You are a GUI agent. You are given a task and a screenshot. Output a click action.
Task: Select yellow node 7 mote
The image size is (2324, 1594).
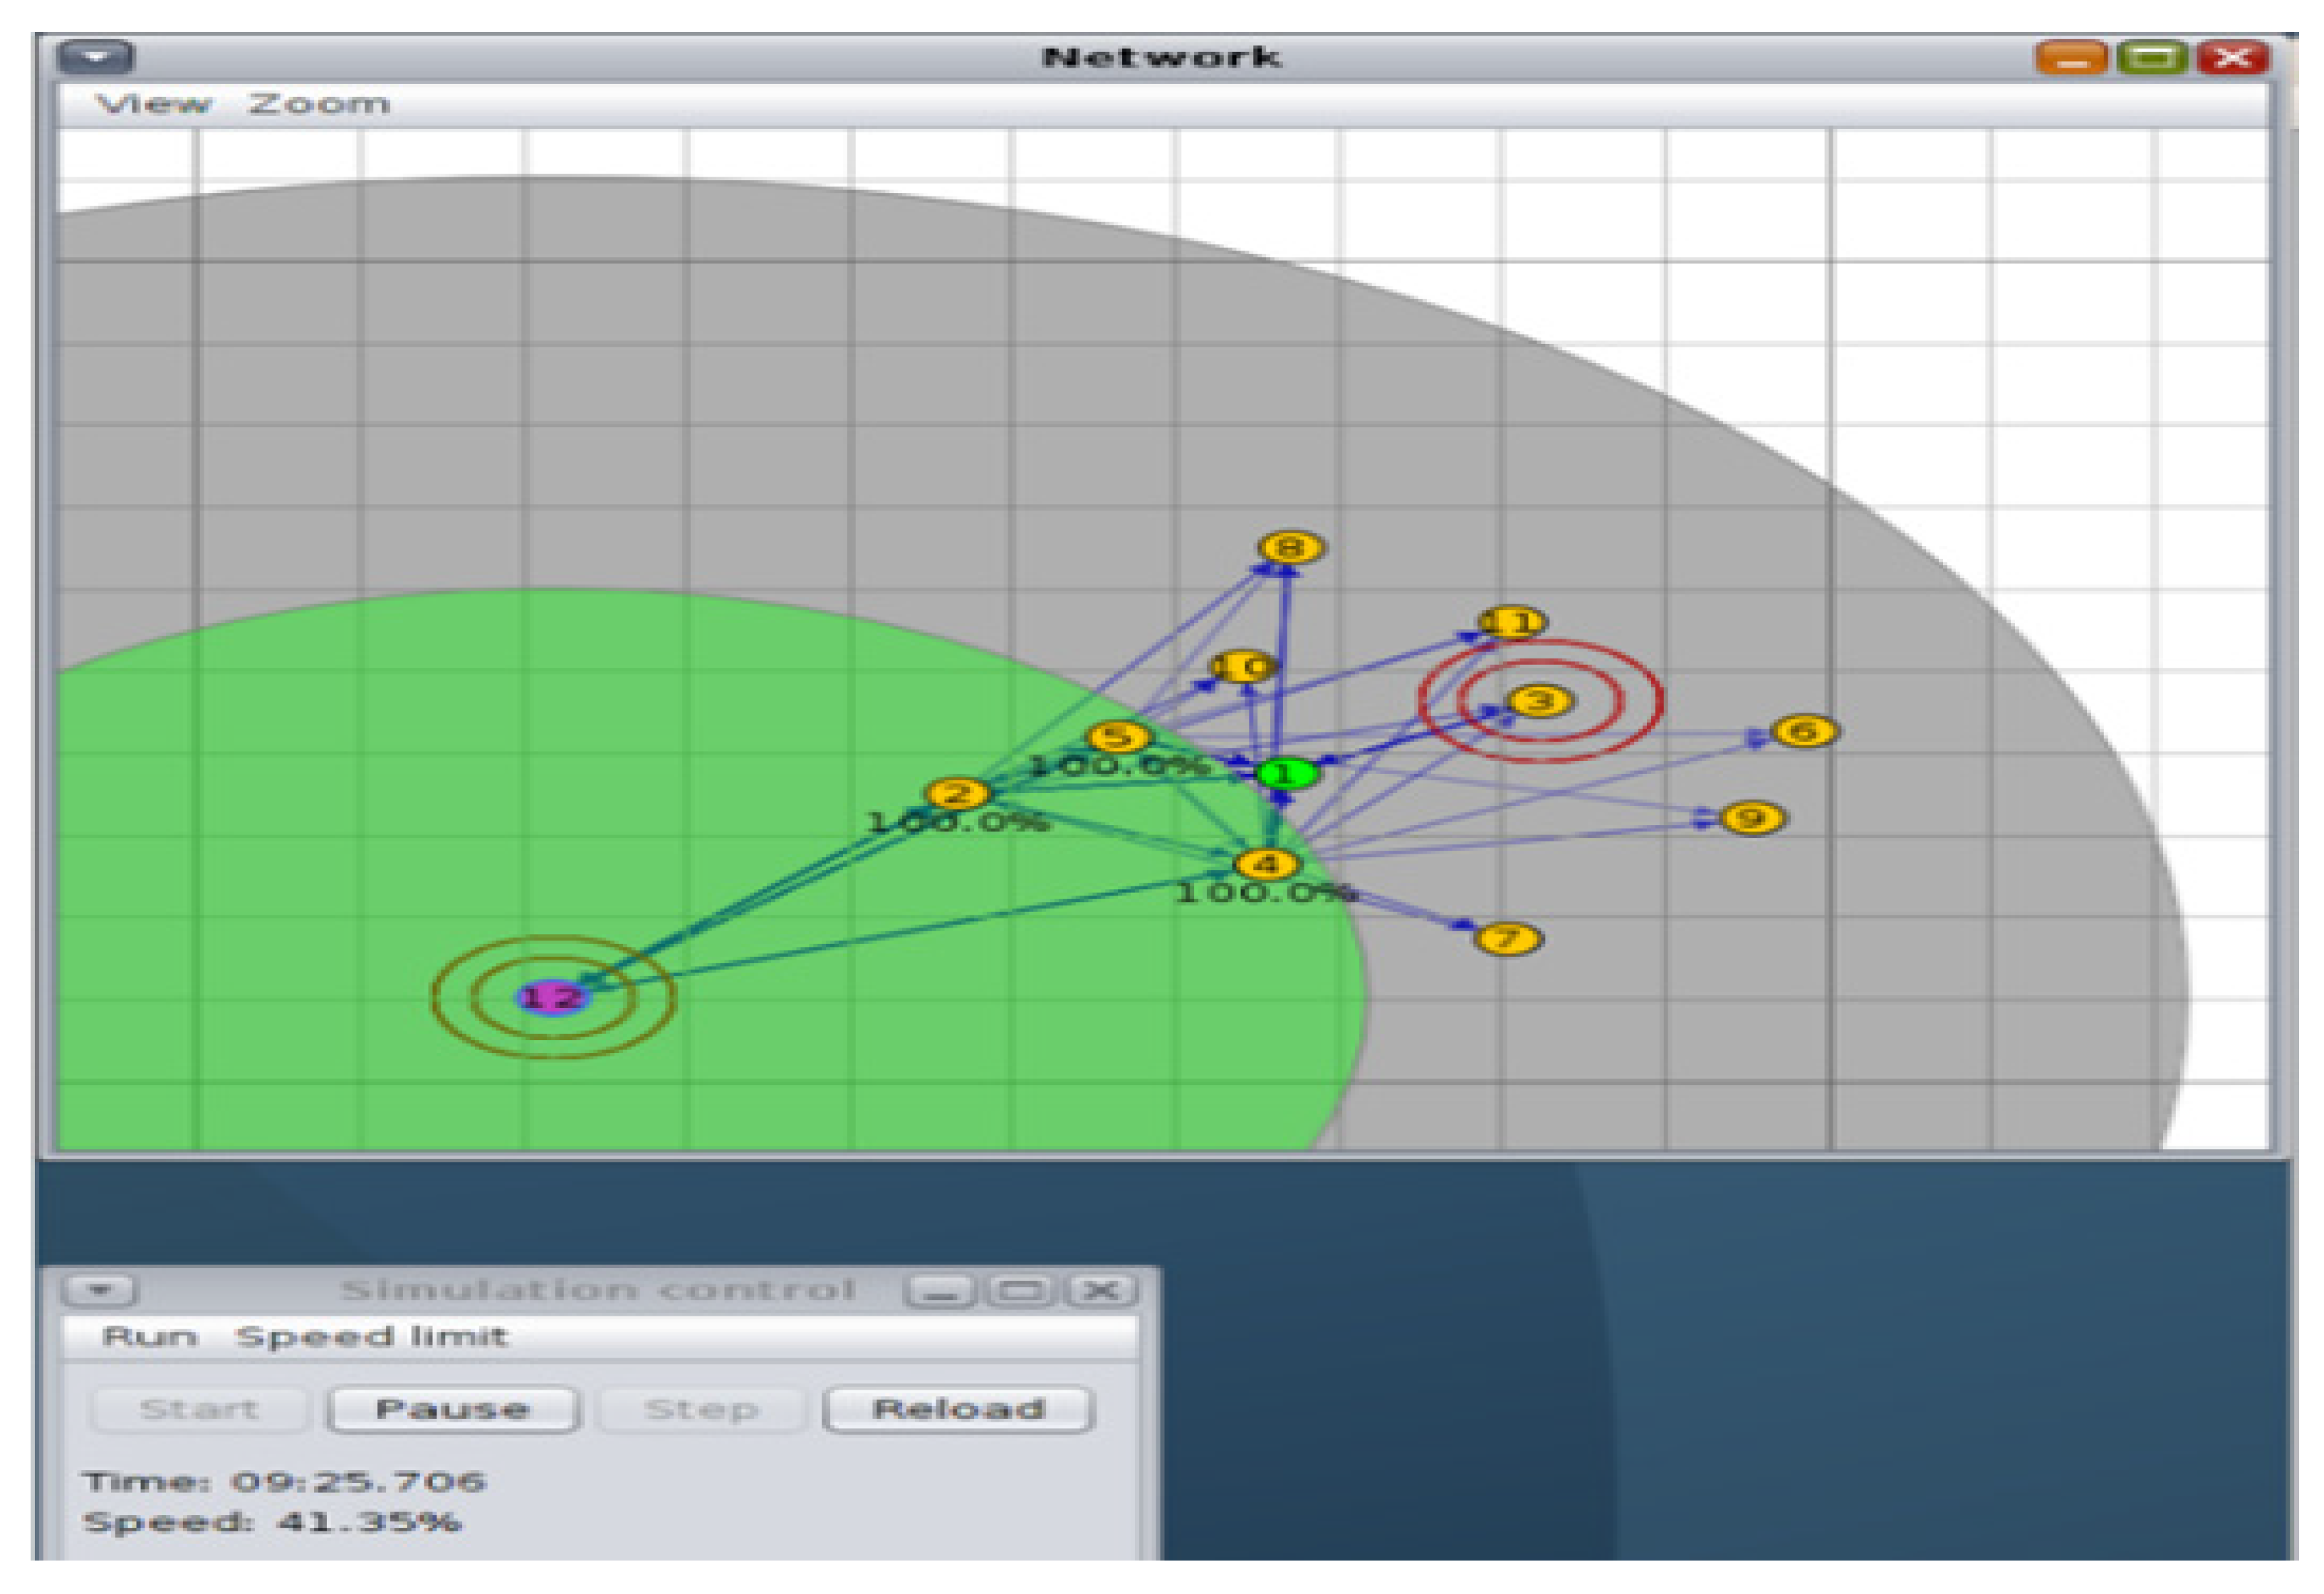[1508, 938]
